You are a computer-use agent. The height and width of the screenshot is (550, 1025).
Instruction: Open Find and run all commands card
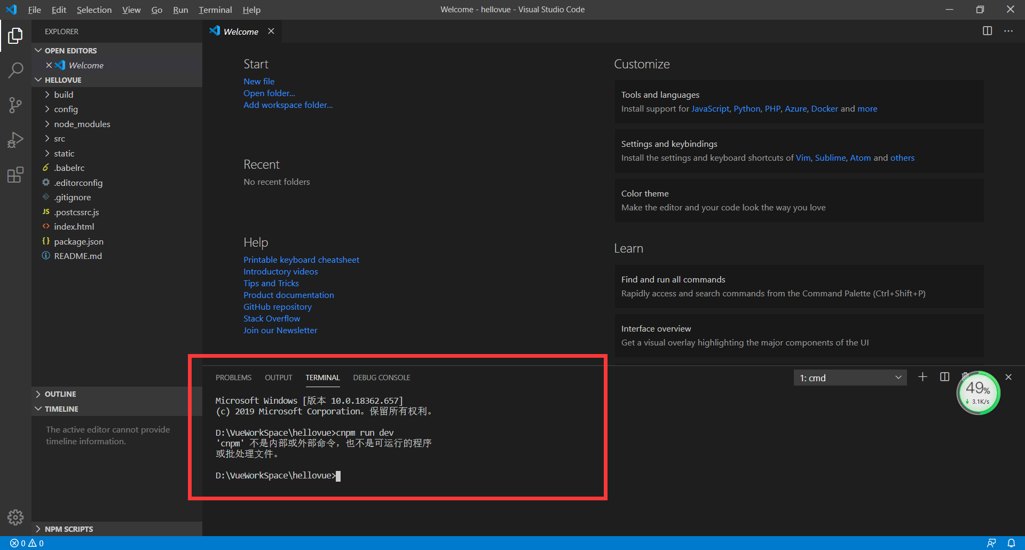tap(799, 286)
